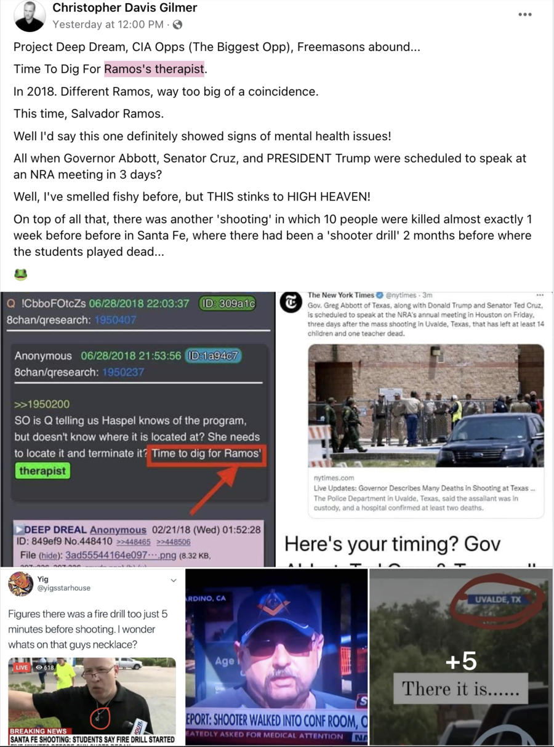
Task: Open the New York Times tweet screenshot
Action: 415,429
